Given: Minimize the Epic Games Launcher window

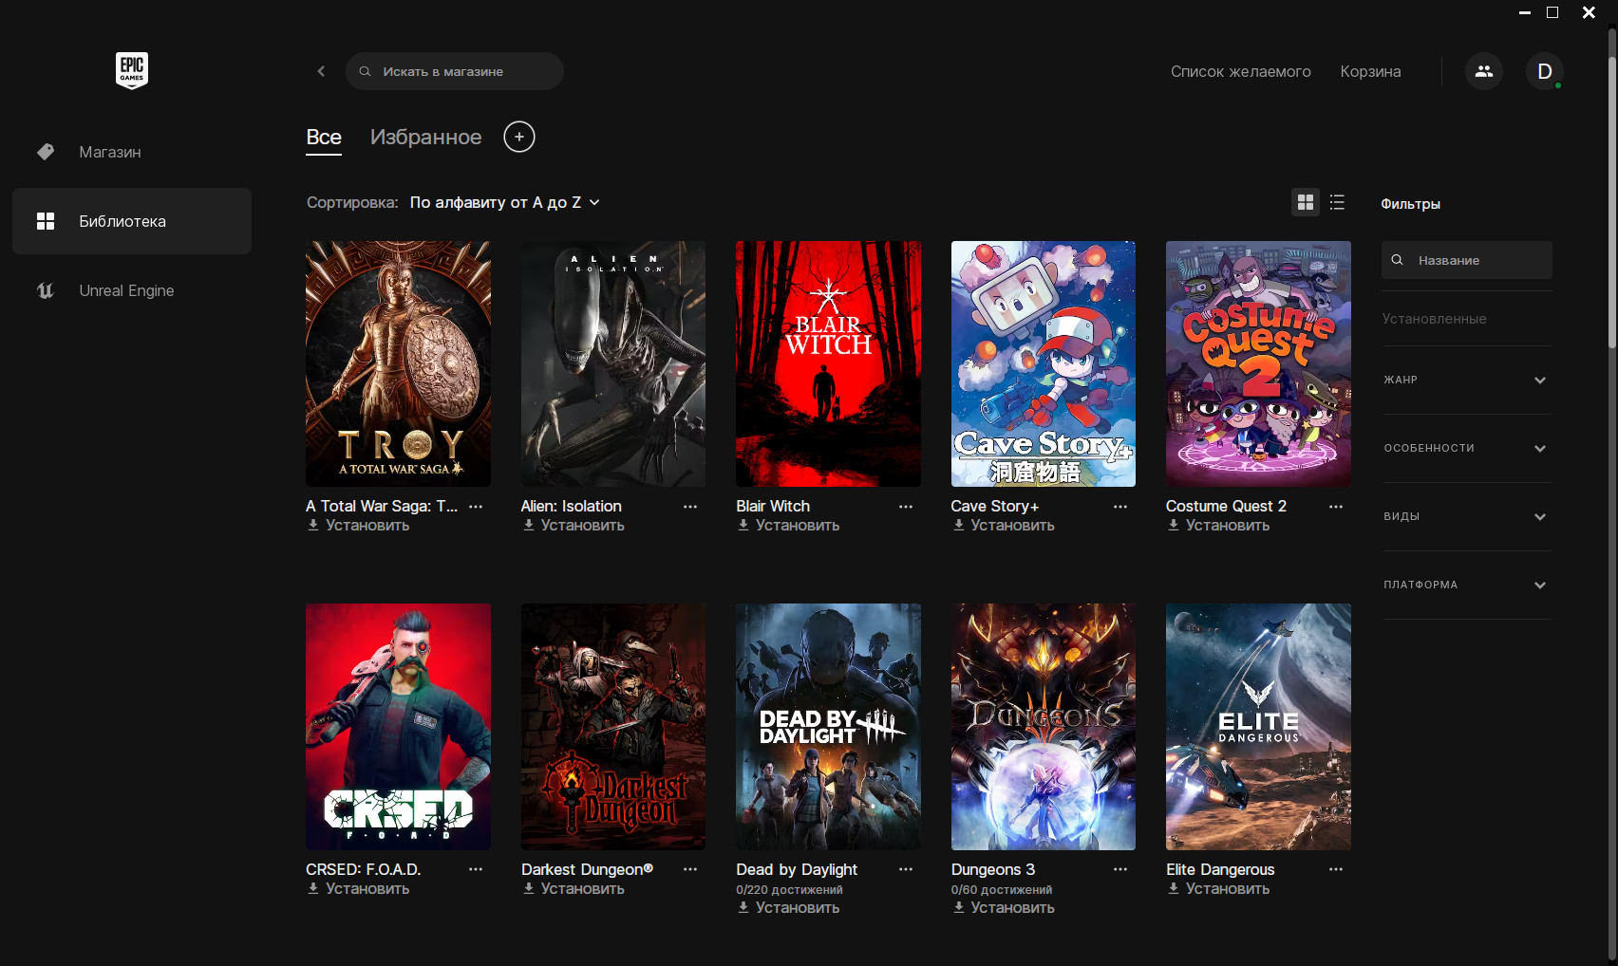Looking at the screenshot, I should tap(1525, 12).
